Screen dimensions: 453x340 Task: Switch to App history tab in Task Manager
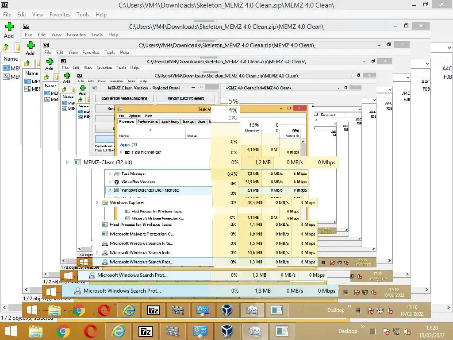[170, 122]
